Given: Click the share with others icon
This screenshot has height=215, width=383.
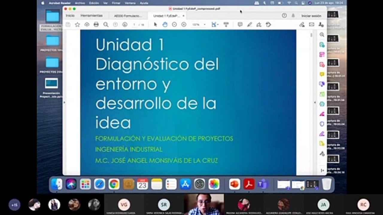Looking at the screenshot, I should point(321,25).
